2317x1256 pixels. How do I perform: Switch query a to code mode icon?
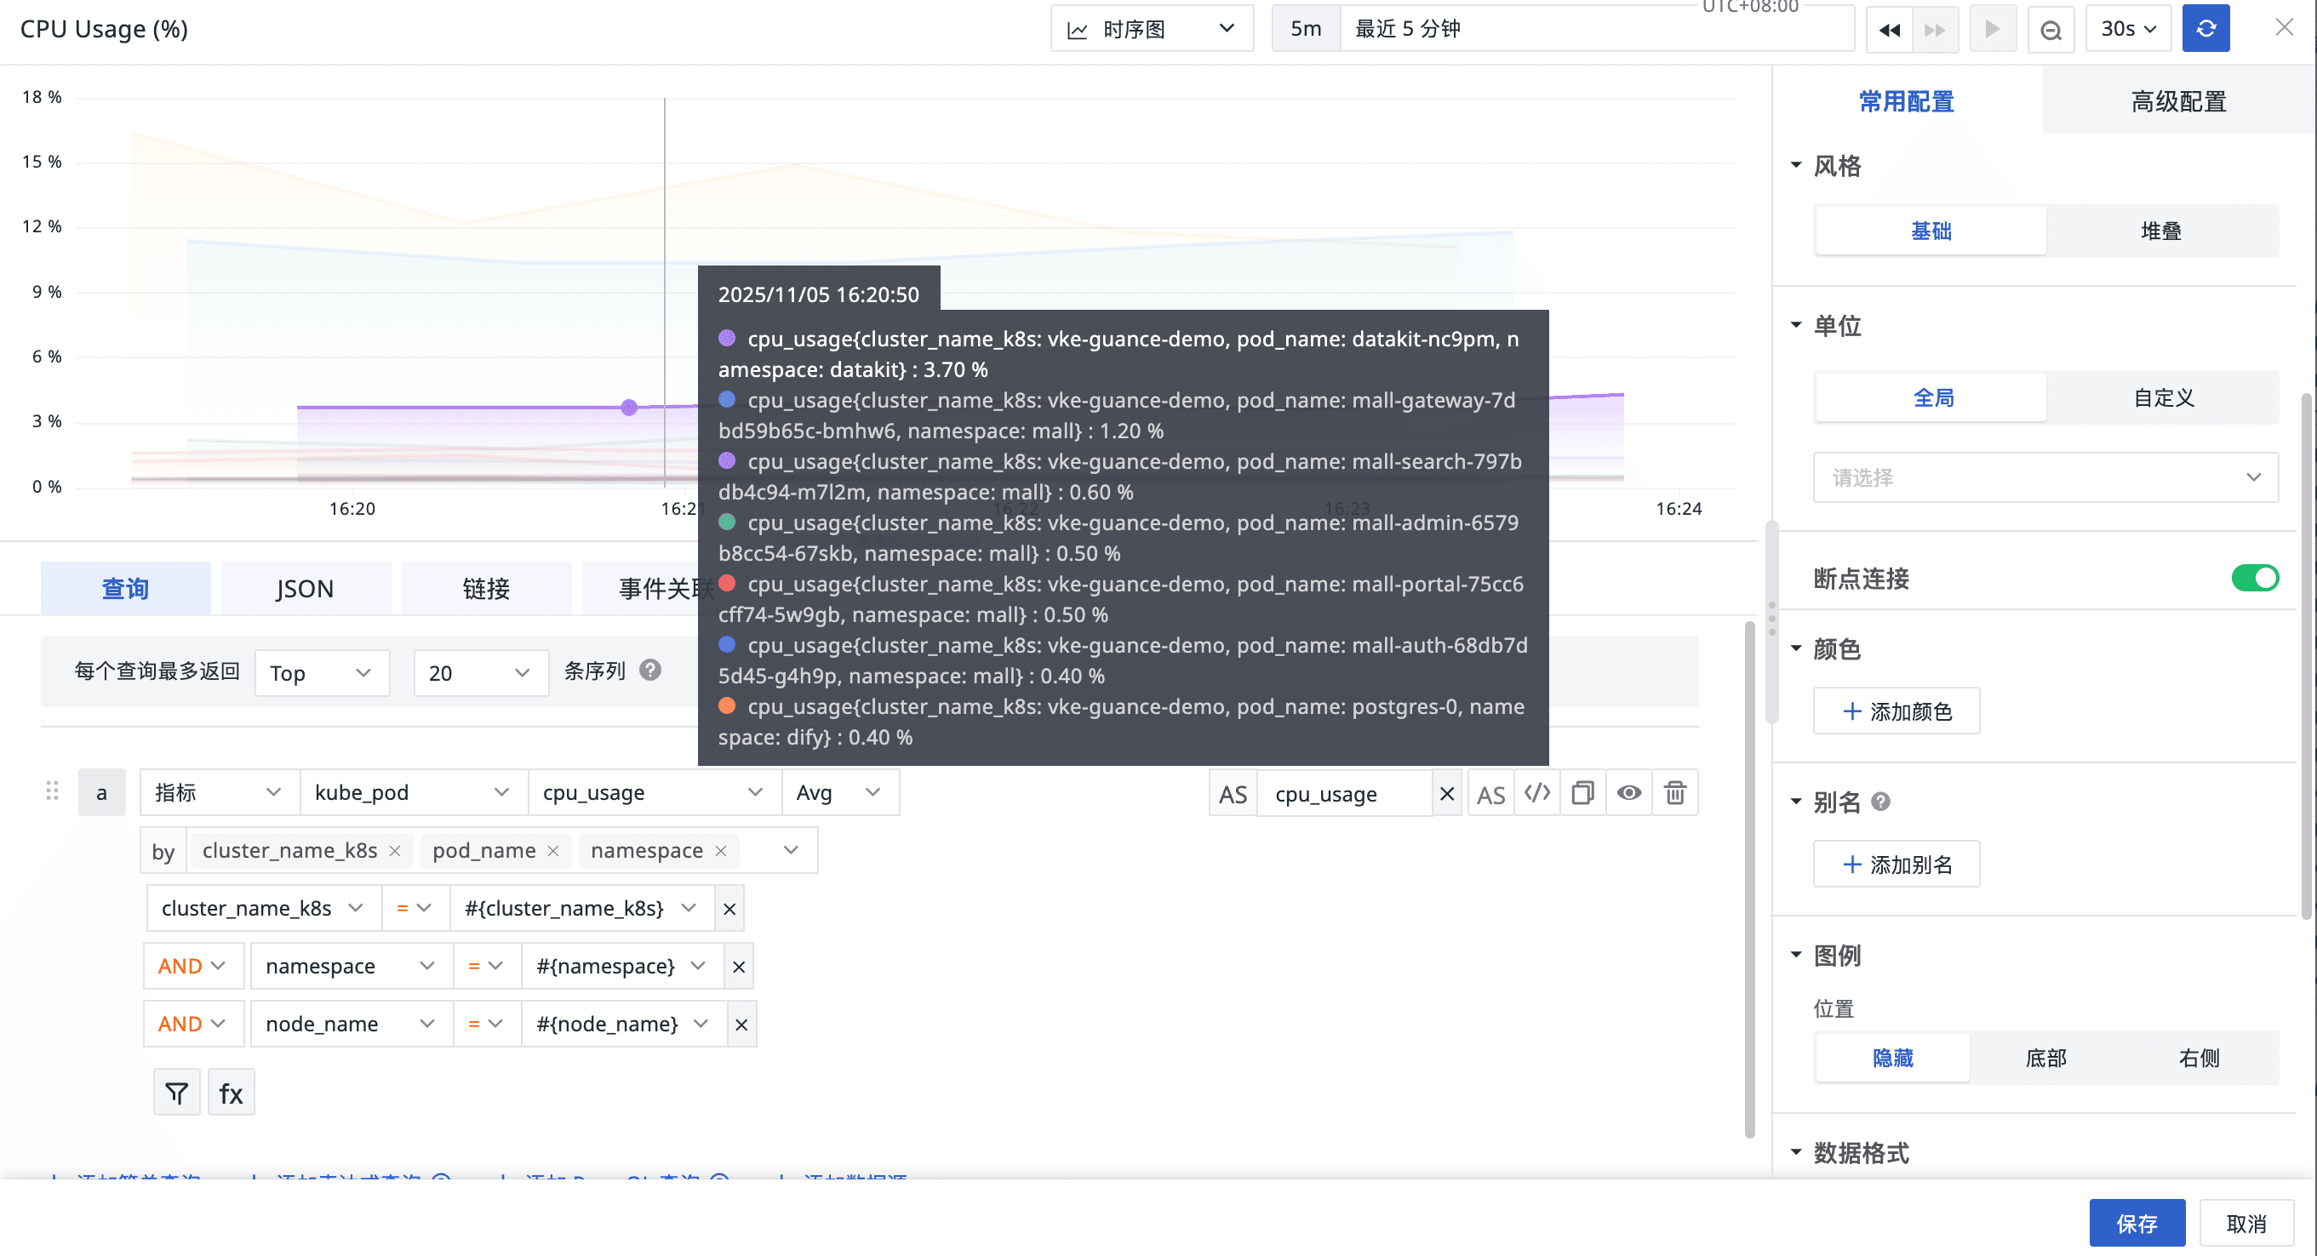point(1536,793)
